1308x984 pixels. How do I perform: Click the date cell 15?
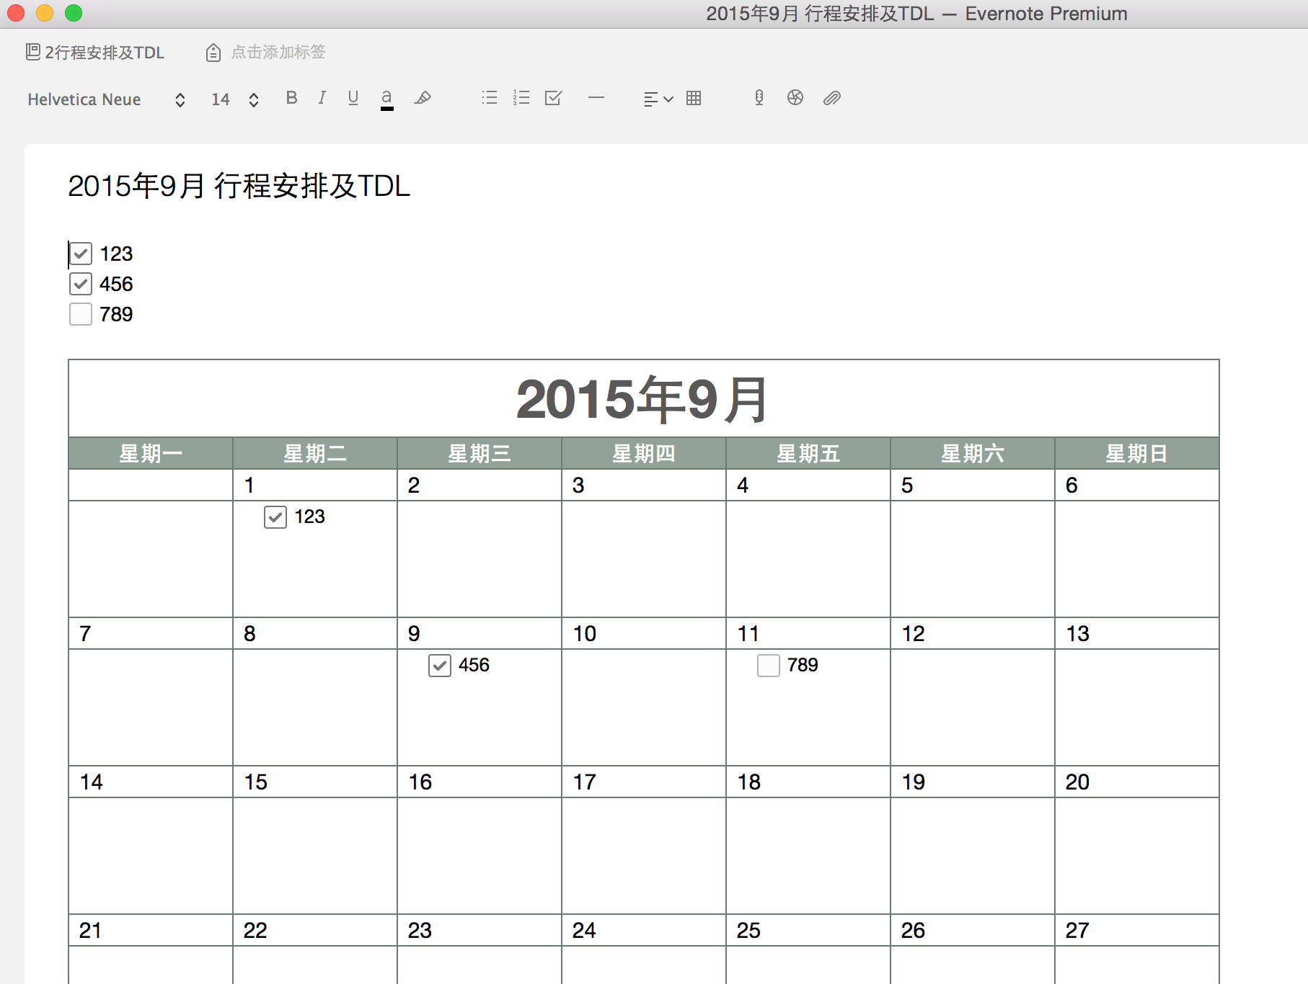pyautogui.click(x=315, y=782)
